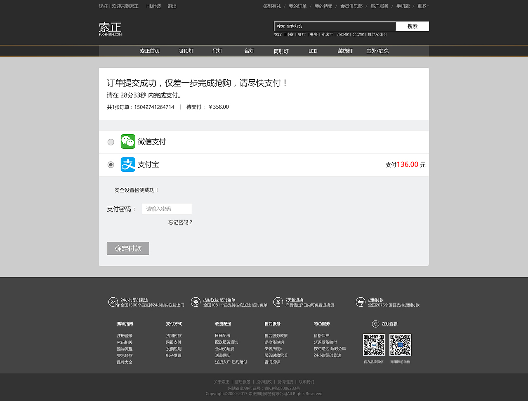The image size is (528, 401).
Task: Open the 吊灯 category in the navigation bar
Action: pos(217,51)
